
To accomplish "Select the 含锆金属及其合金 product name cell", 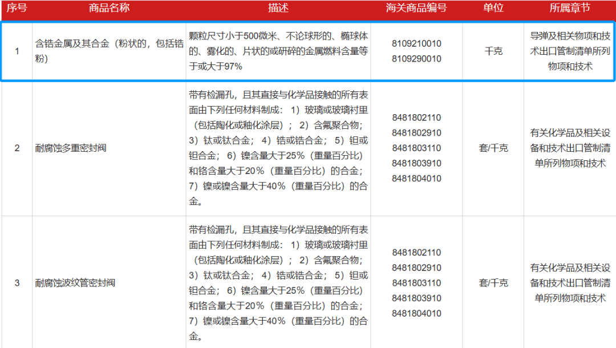I will (108, 51).
